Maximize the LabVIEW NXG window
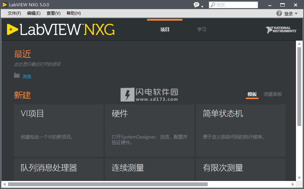304x189 pixels. [283, 5]
